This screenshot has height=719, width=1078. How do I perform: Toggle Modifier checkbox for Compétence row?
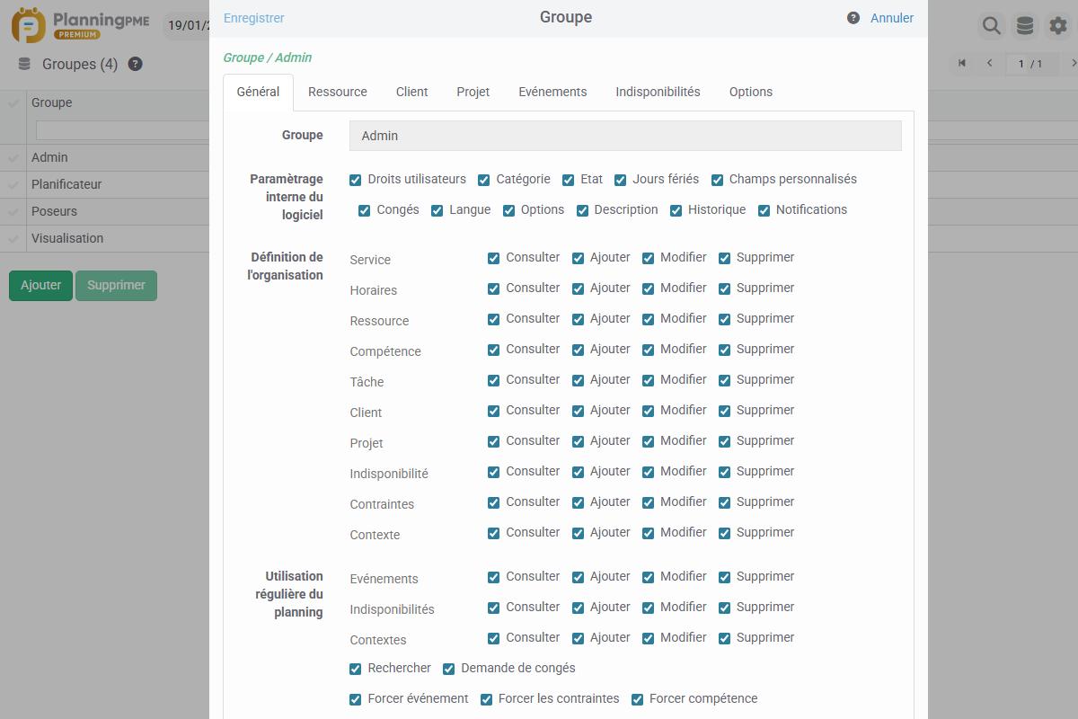[x=648, y=350]
